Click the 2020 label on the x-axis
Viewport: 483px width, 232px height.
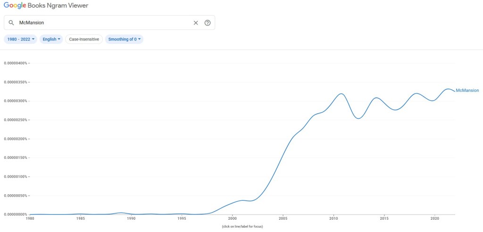pos(435,219)
